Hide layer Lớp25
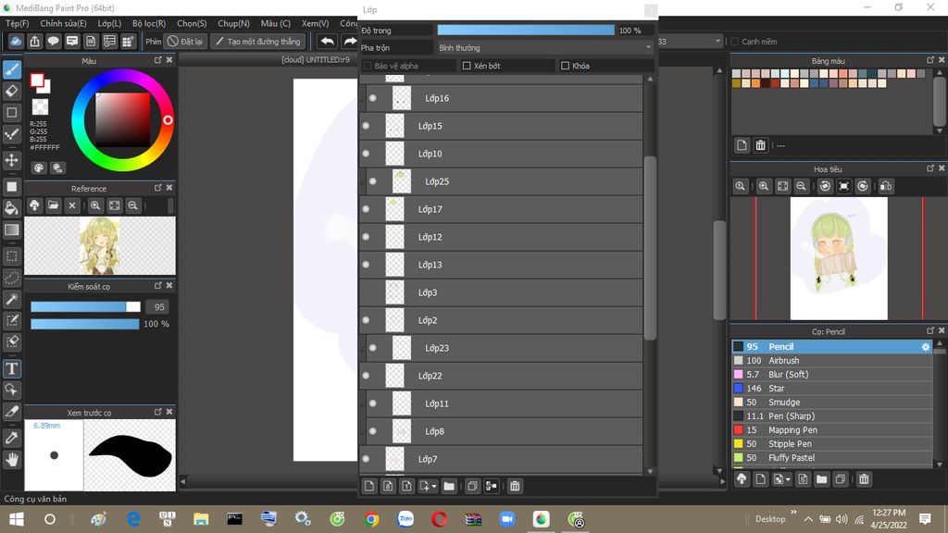The width and height of the screenshot is (948, 533). click(x=373, y=181)
